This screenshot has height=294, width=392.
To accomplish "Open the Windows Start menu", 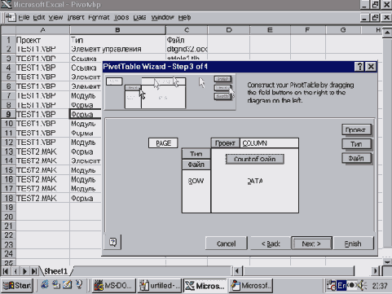I will click(x=17, y=286).
